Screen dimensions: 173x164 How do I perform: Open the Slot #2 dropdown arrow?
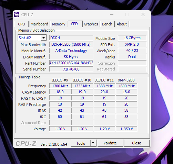(43, 38)
